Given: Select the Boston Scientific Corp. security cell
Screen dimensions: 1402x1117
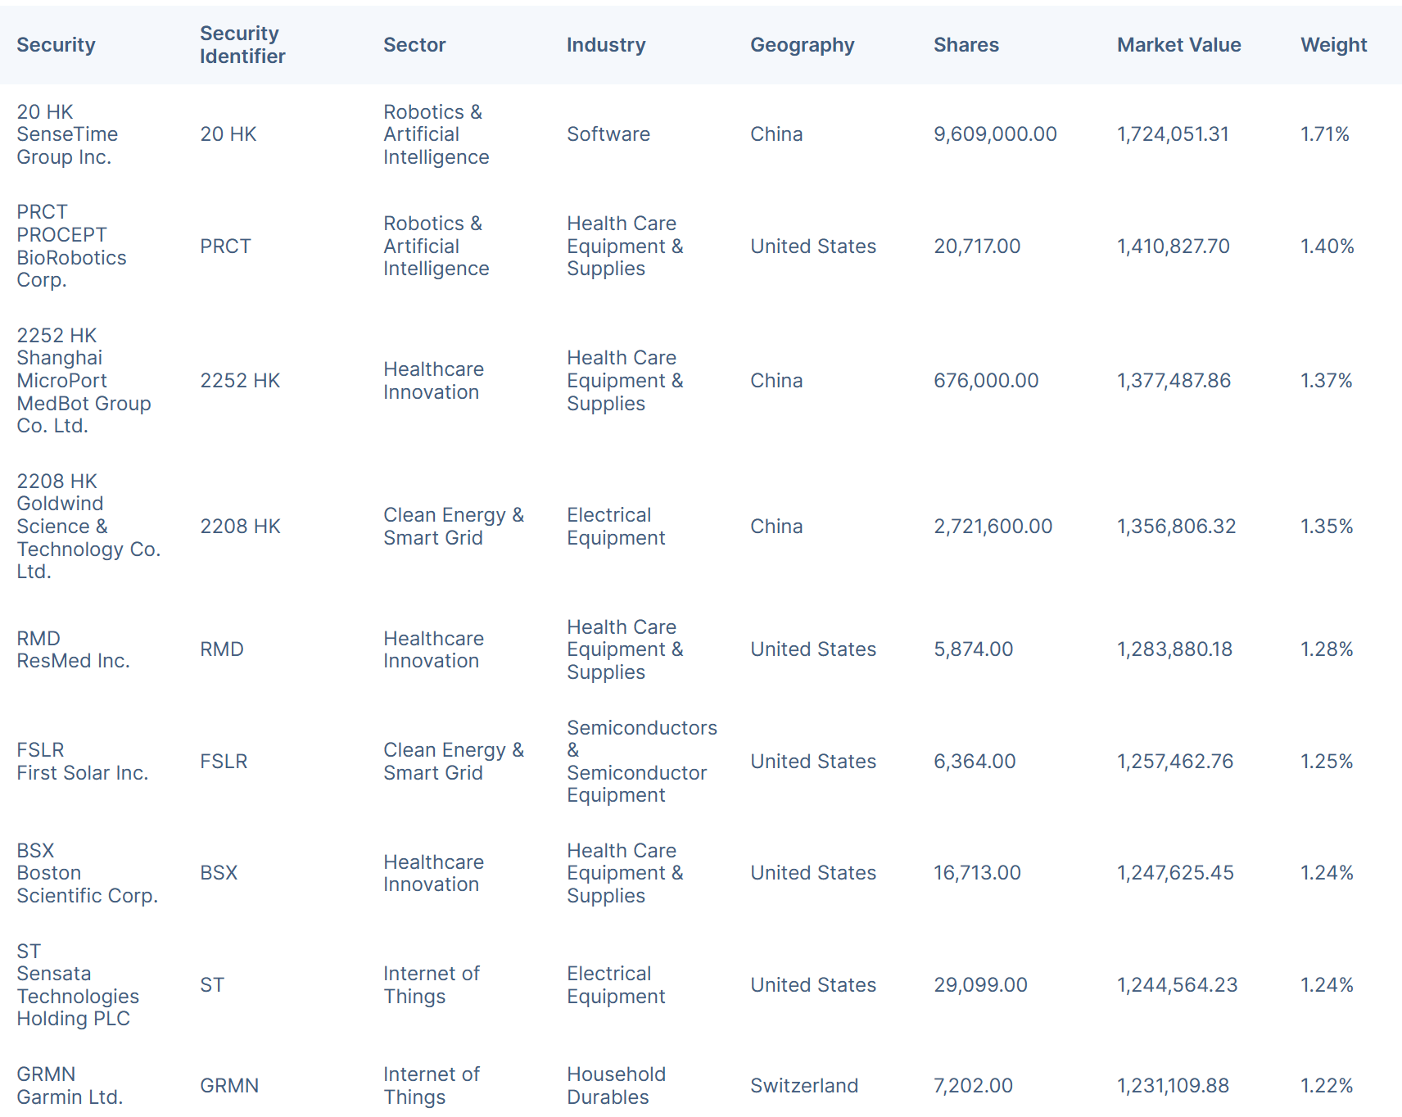Looking at the screenshot, I should [x=87, y=884].
